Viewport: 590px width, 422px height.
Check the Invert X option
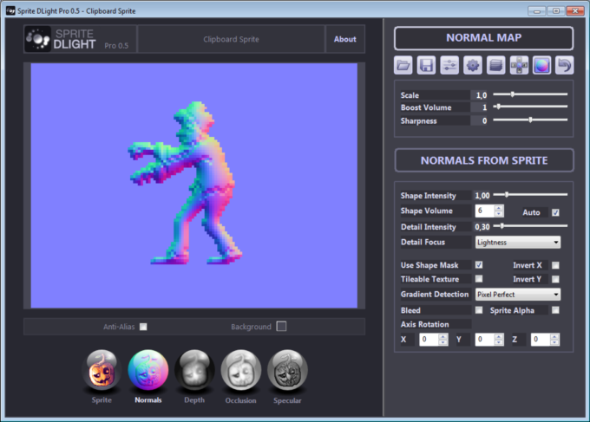(x=555, y=265)
